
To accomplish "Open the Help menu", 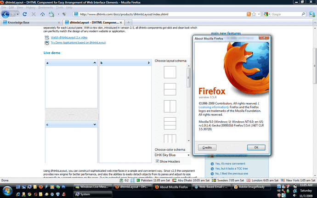I will pyautogui.click(x=69, y=7).
